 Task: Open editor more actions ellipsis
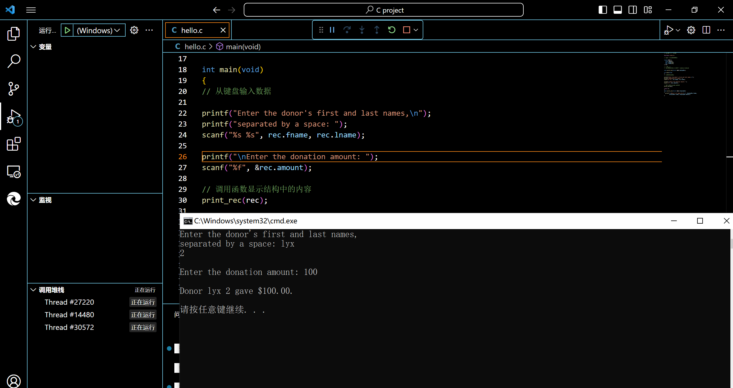tap(721, 30)
